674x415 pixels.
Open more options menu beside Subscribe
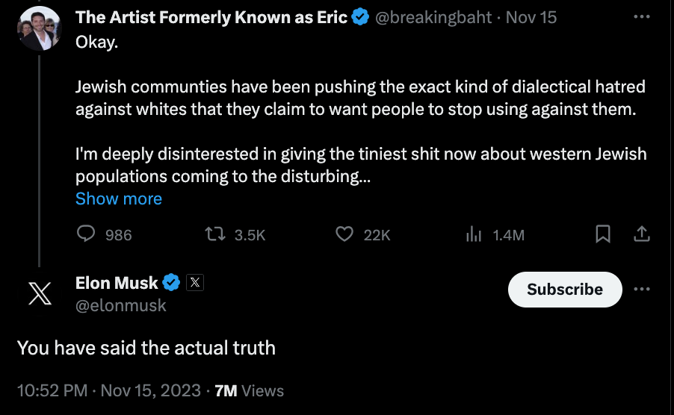(641, 290)
